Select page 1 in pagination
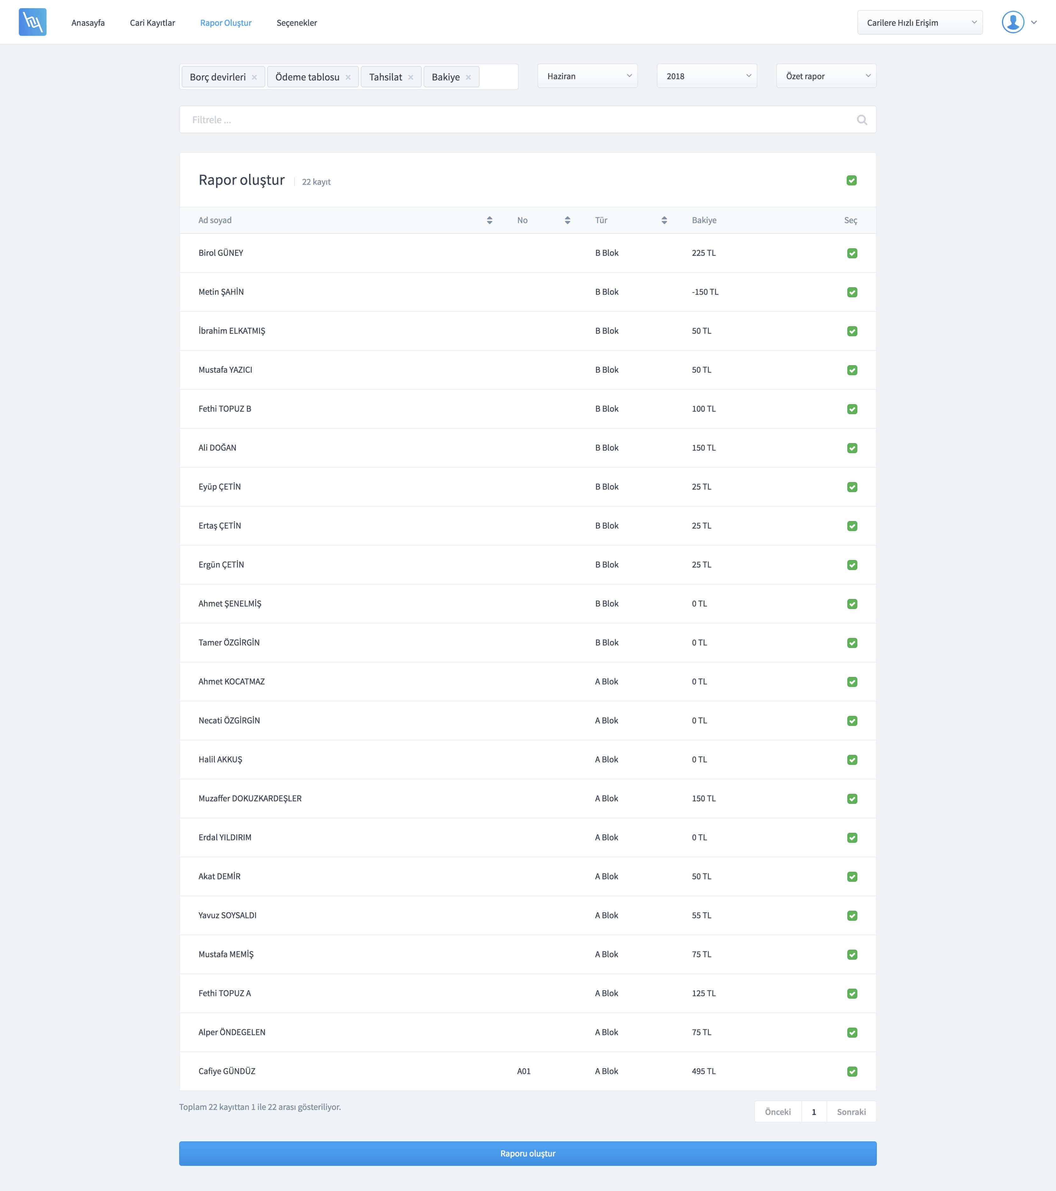This screenshot has height=1191, width=1056. pyautogui.click(x=814, y=1112)
